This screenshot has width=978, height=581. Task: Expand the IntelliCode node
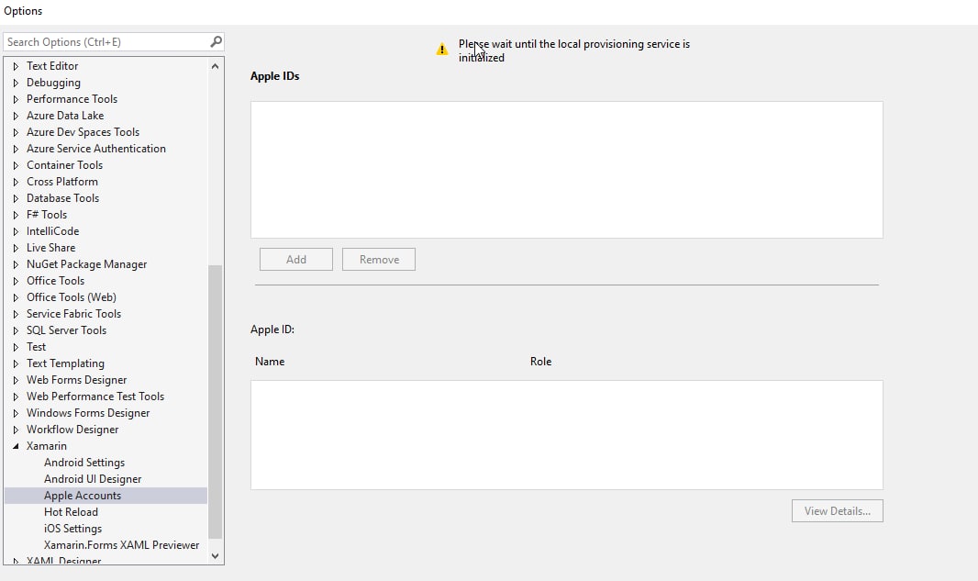(17, 231)
